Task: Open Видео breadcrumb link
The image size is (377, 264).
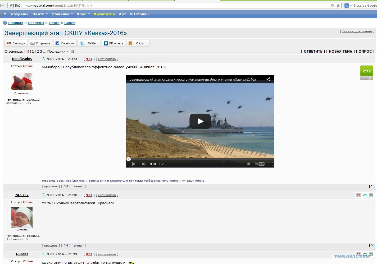Action: click(x=70, y=23)
